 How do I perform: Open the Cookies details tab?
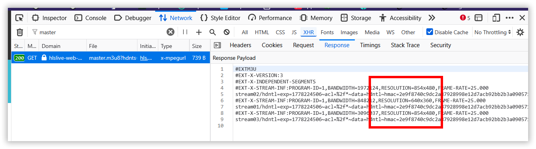[272, 45]
